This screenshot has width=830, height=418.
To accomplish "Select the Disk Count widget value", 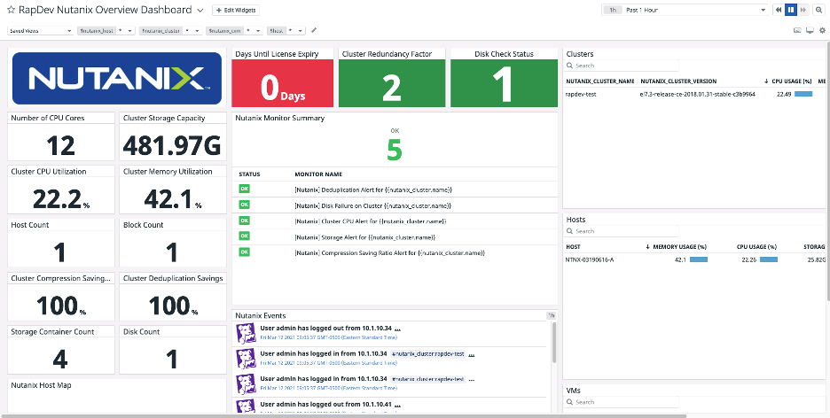I will point(171,360).
